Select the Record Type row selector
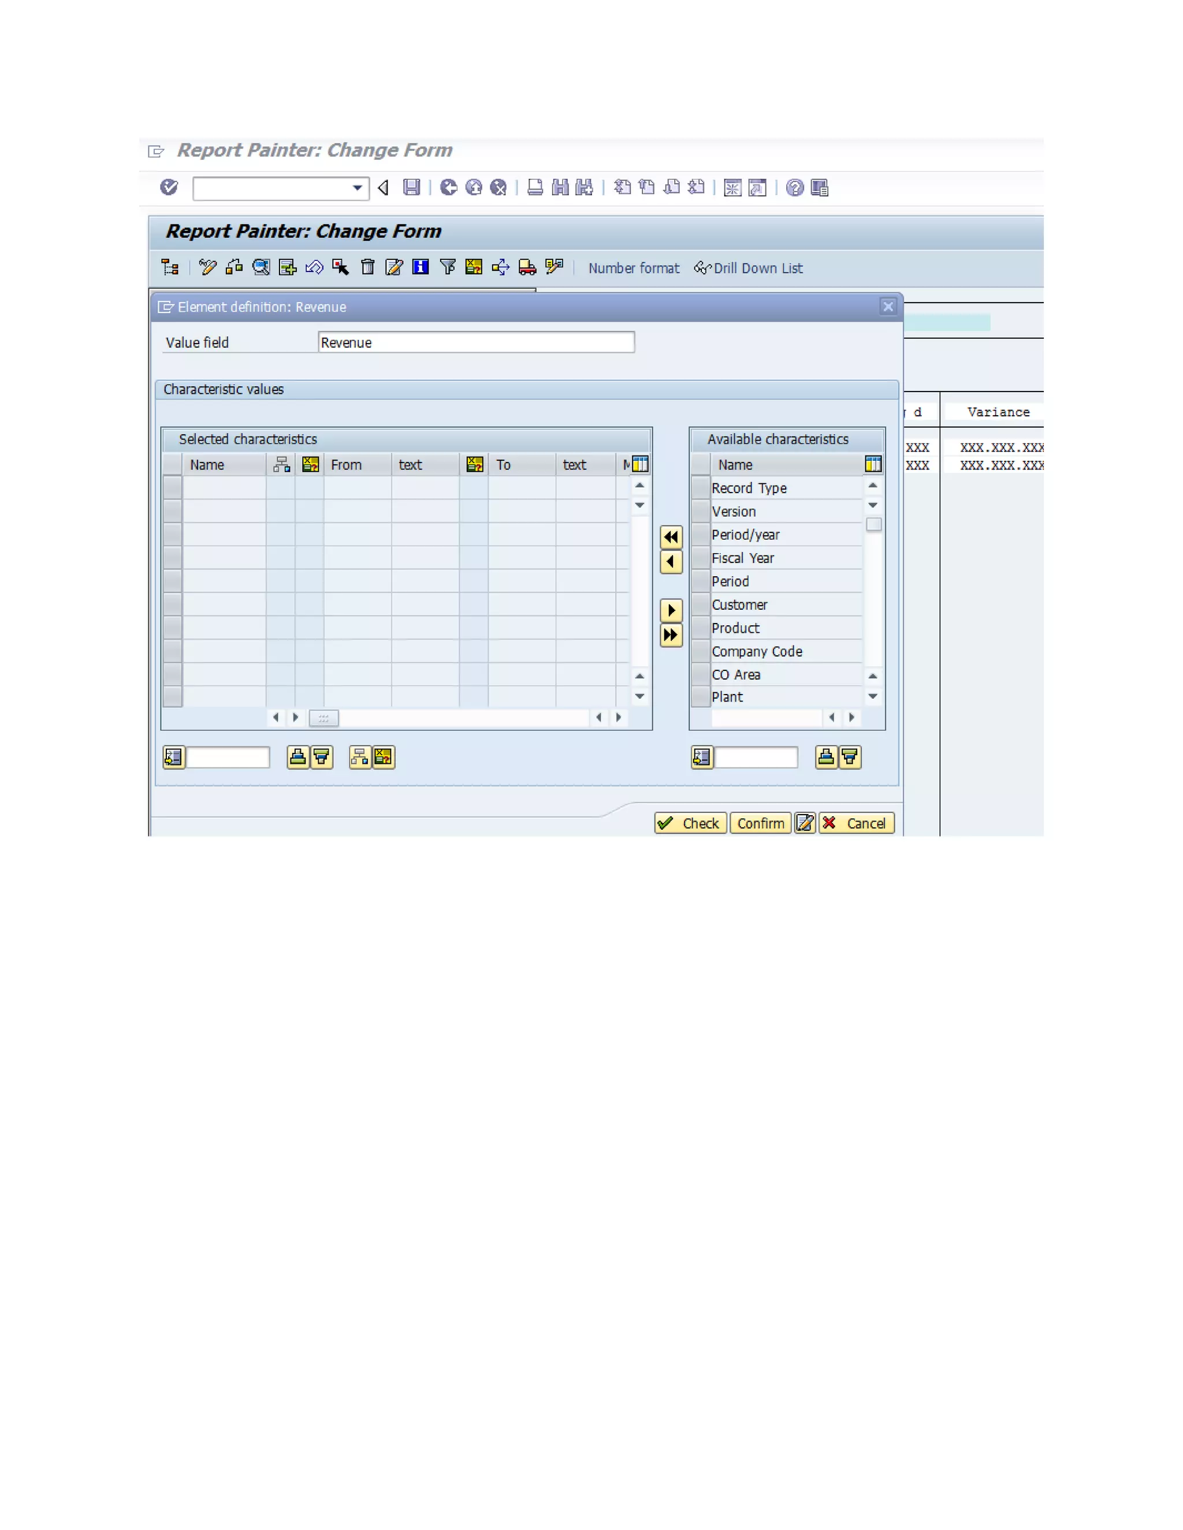Image resolution: width=1183 pixels, height=1530 pixels. tap(700, 488)
